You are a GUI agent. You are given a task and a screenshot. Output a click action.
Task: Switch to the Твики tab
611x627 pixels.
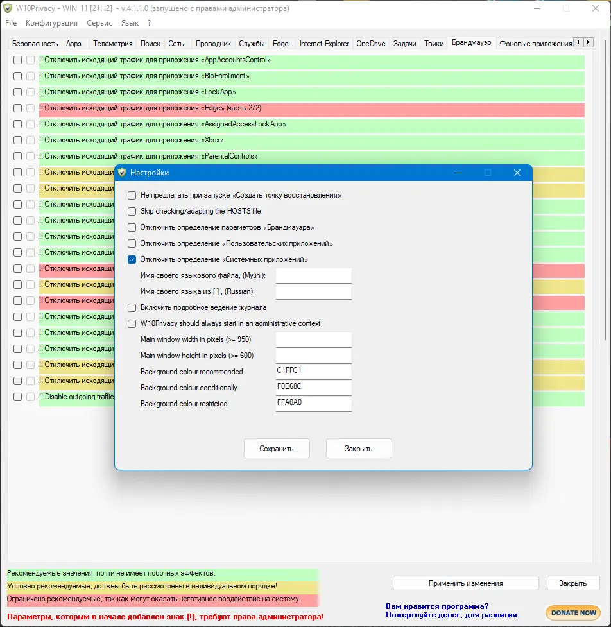(434, 44)
